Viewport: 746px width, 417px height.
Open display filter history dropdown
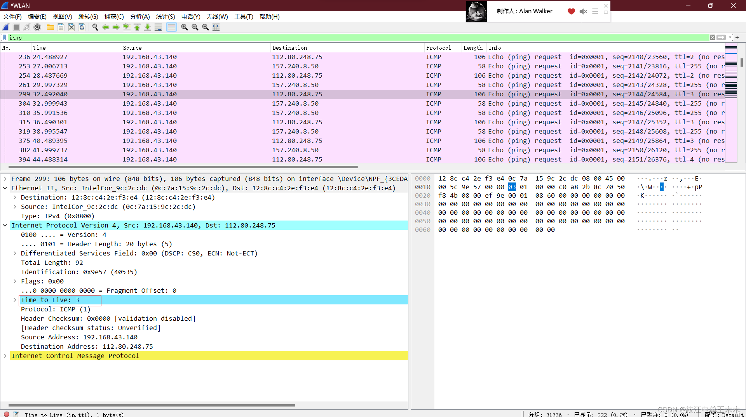click(x=730, y=38)
